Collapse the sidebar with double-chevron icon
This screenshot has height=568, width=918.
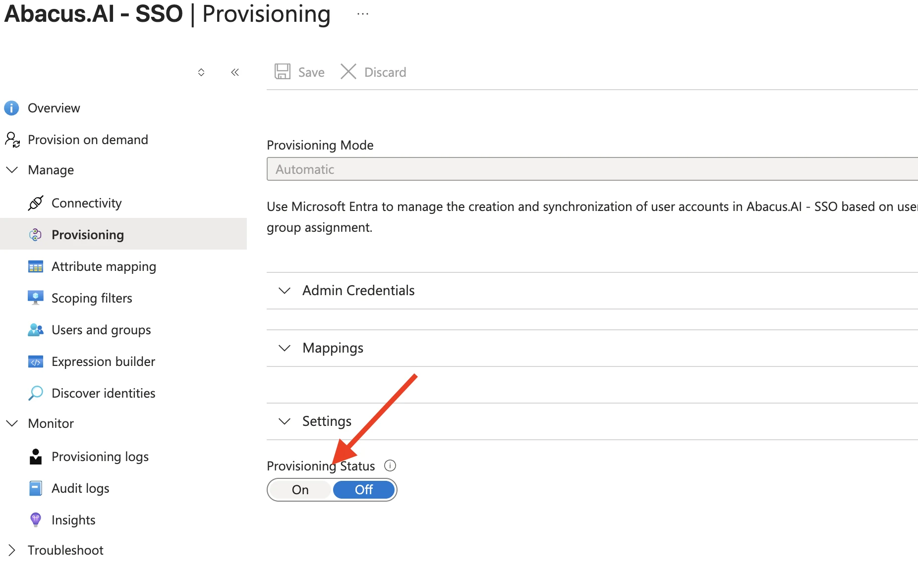point(235,72)
